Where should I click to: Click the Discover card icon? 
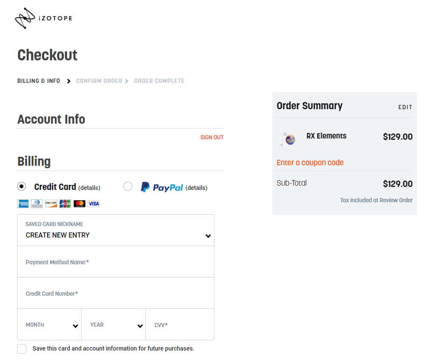pos(51,204)
